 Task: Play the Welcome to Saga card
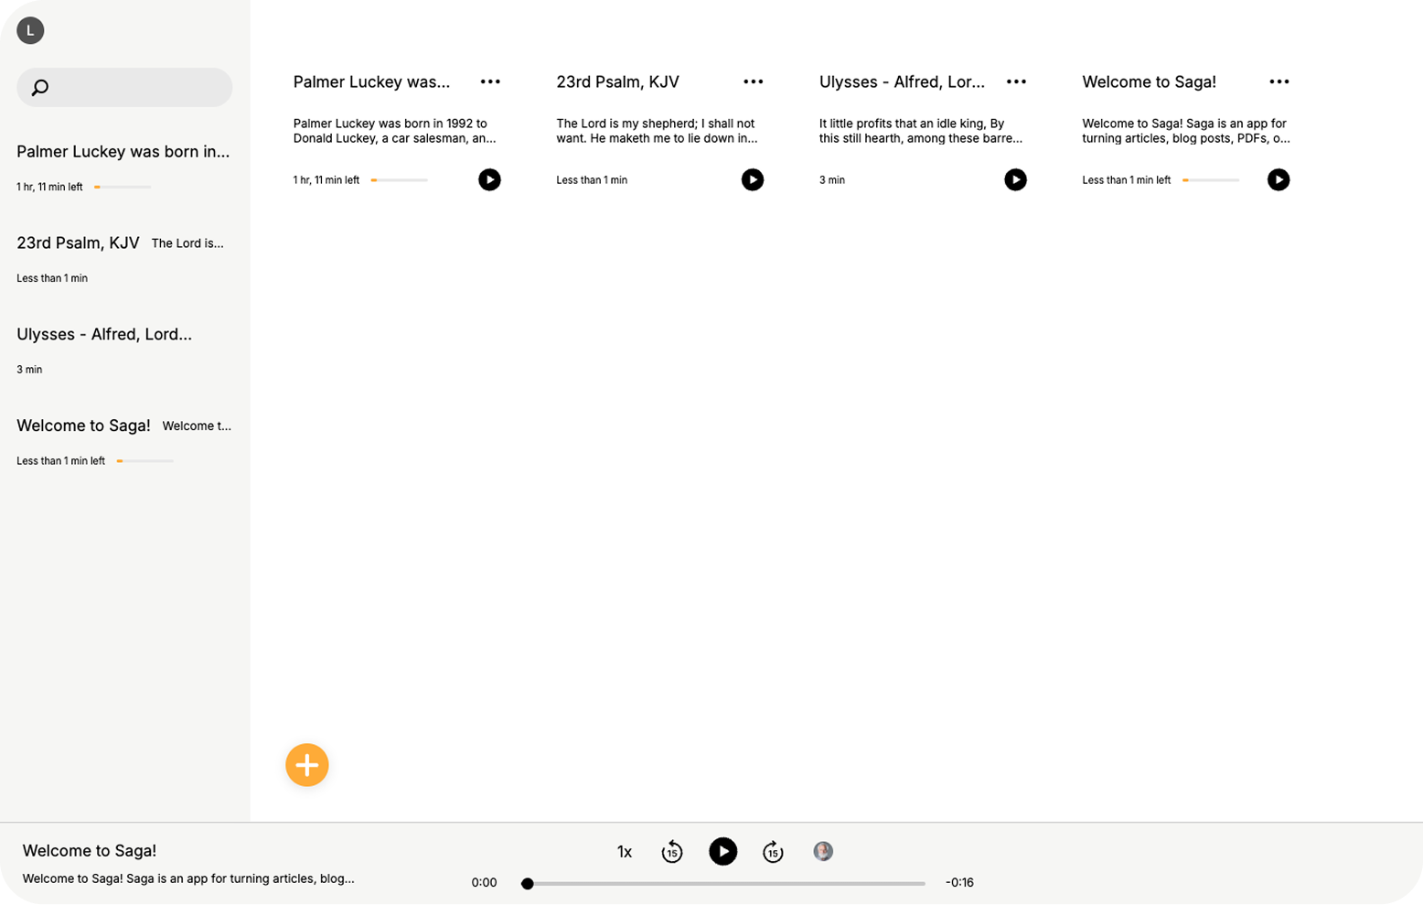pos(1278,179)
